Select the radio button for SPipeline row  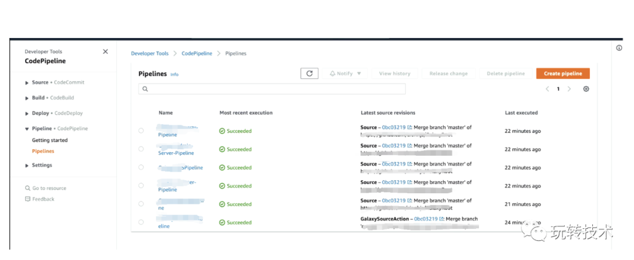pos(141,167)
